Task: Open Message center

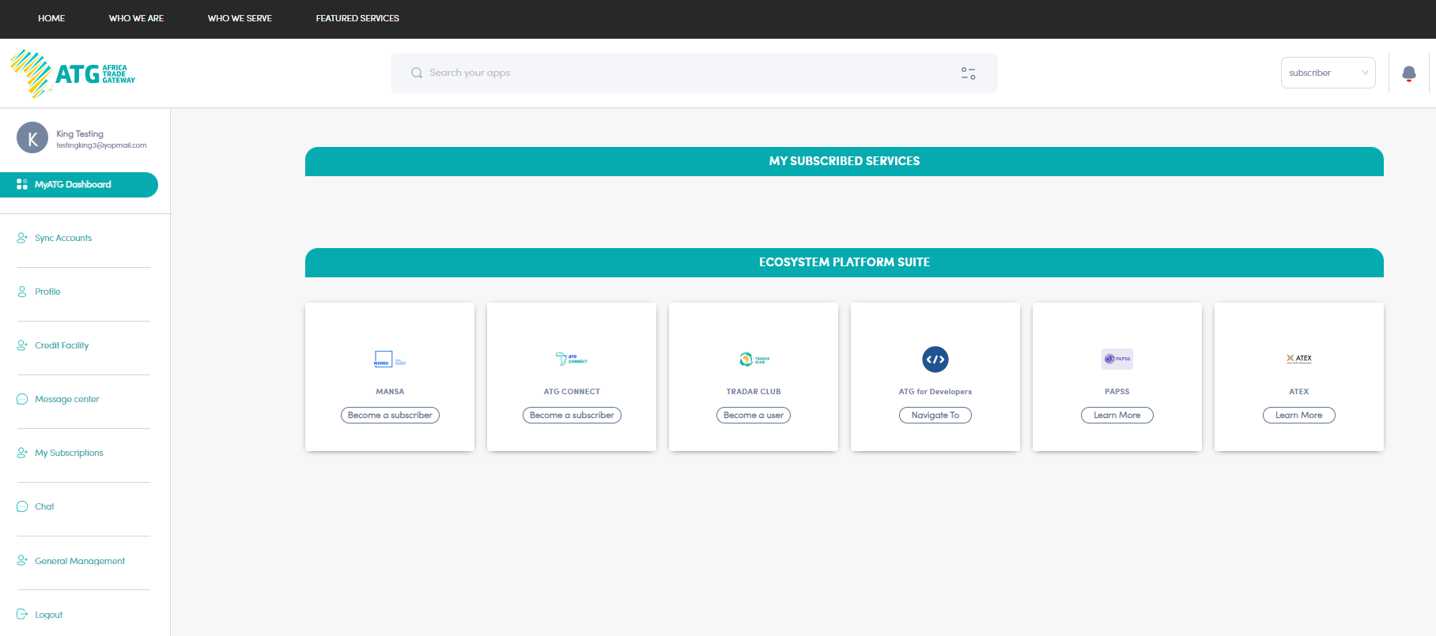Action: click(x=67, y=399)
